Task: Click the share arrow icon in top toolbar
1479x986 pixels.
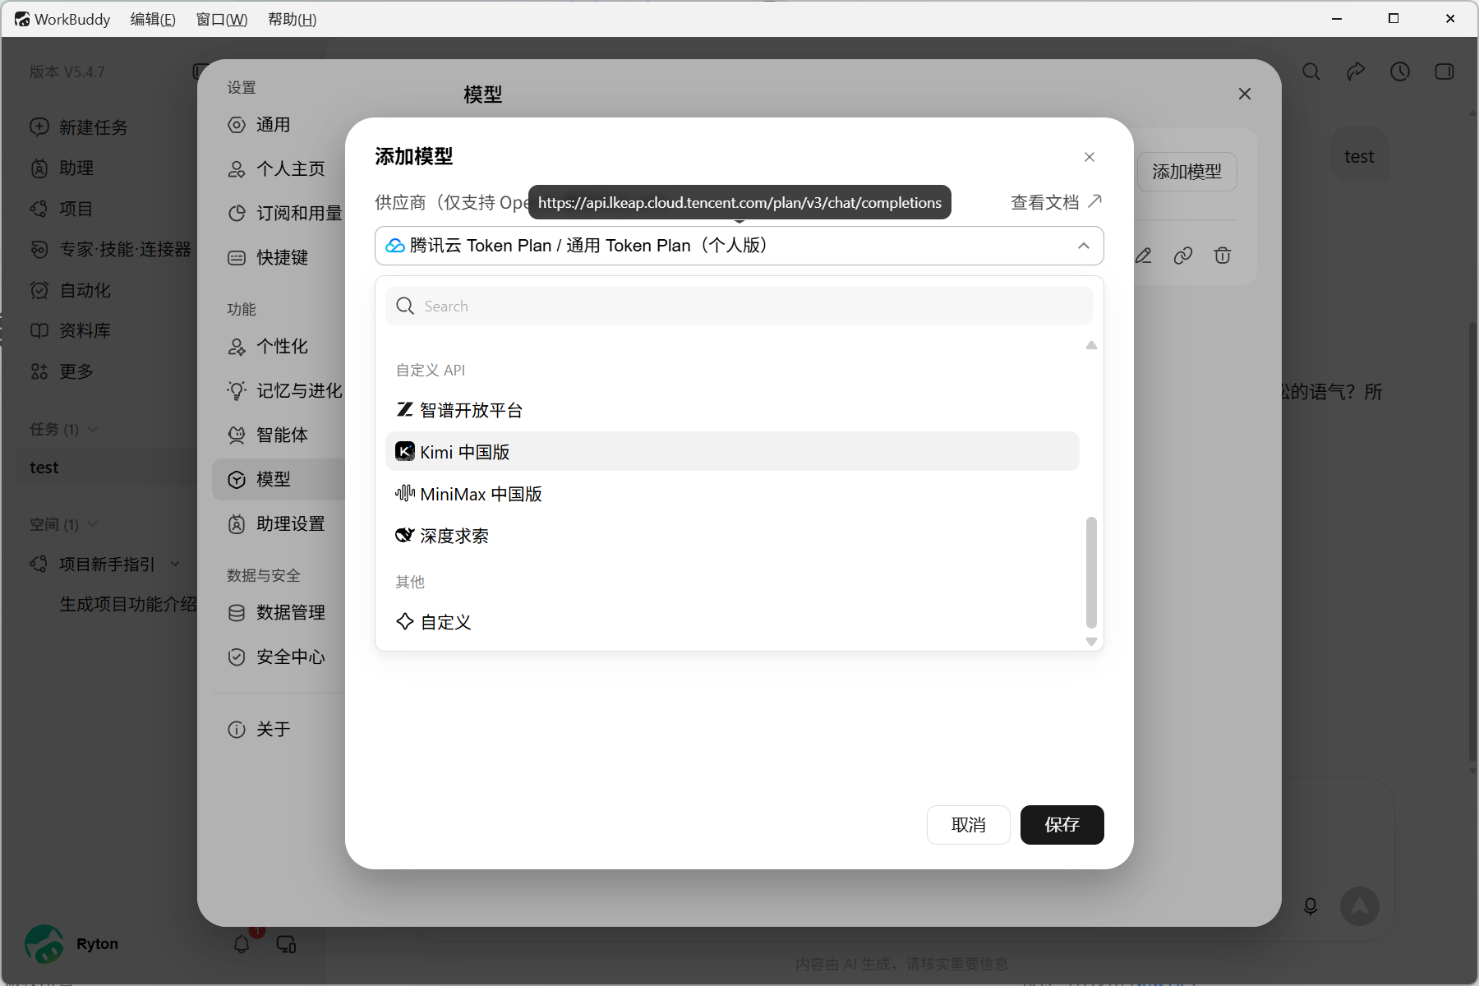Action: click(1356, 72)
